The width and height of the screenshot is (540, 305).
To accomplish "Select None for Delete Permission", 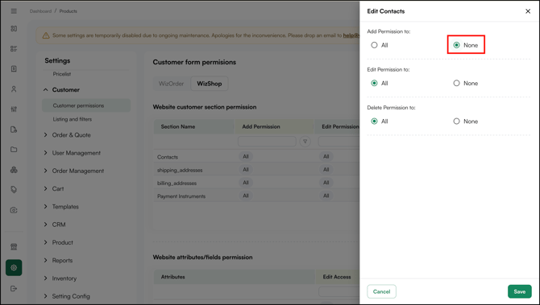I will tap(456, 122).
